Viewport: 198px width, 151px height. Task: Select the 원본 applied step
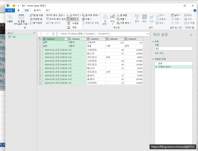click(x=160, y=63)
